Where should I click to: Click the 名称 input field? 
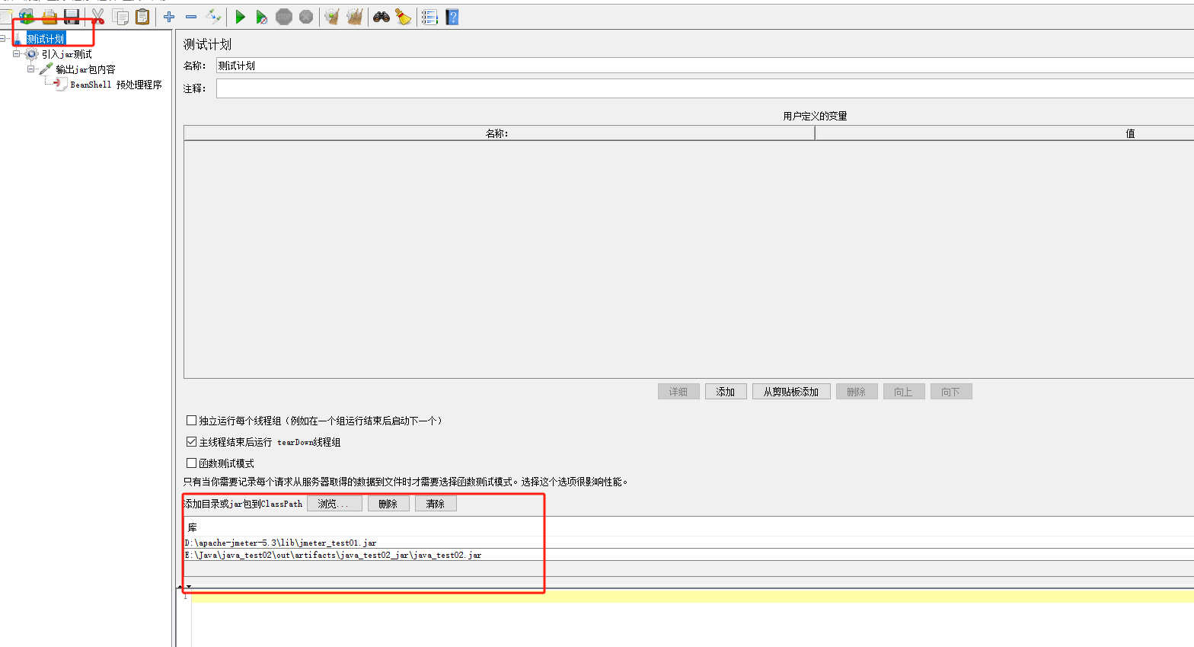pyautogui.click(x=705, y=66)
